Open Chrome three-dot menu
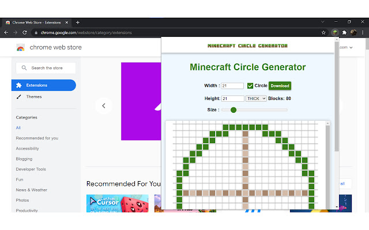The height and width of the screenshot is (230, 369). tap(363, 33)
